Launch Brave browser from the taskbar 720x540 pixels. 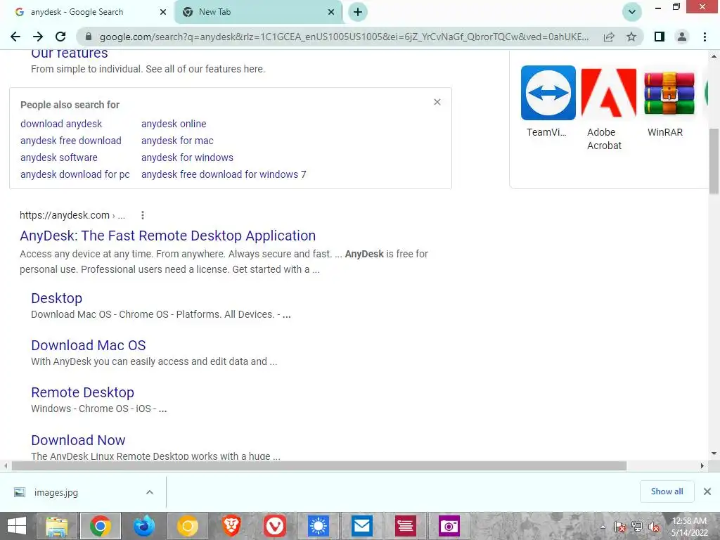click(x=231, y=526)
